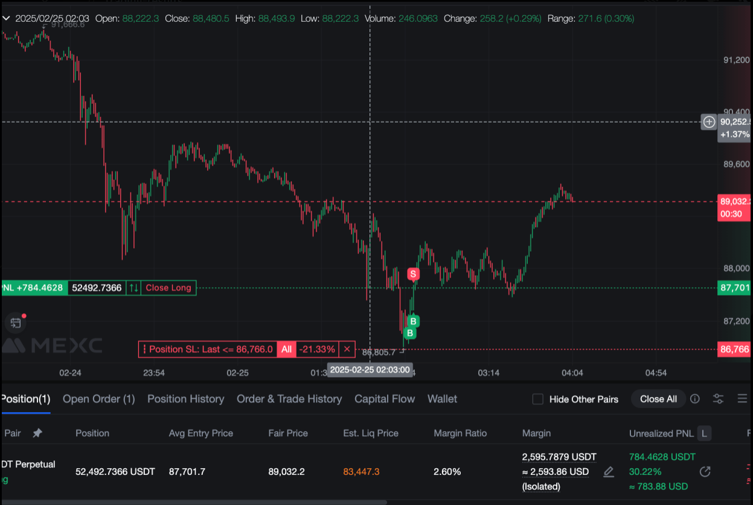
Task: Enable the Hide Other Pairs checkbox
Action: click(x=537, y=399)
